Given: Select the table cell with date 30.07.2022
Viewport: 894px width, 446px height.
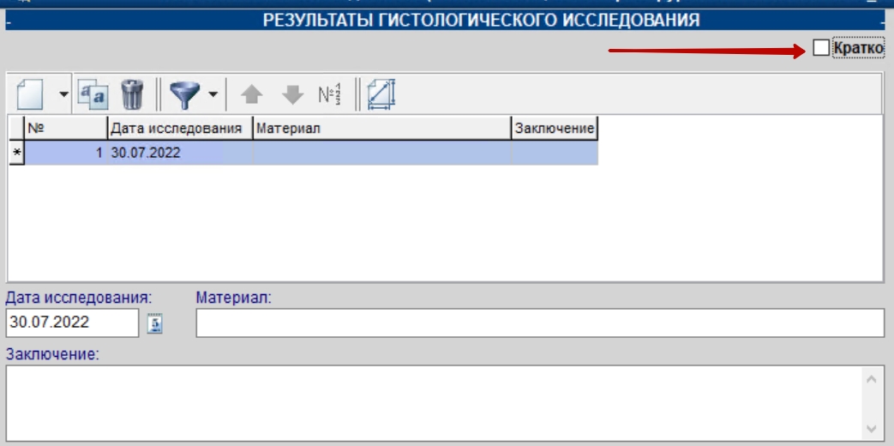Looking at the screenshot, I should coord(180,153).
